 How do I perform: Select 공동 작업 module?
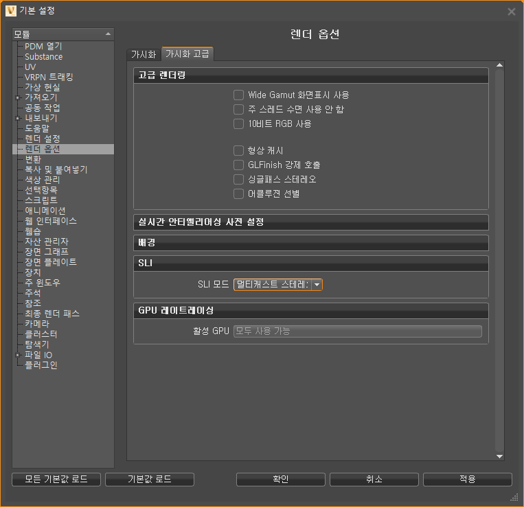pos(43,108)
